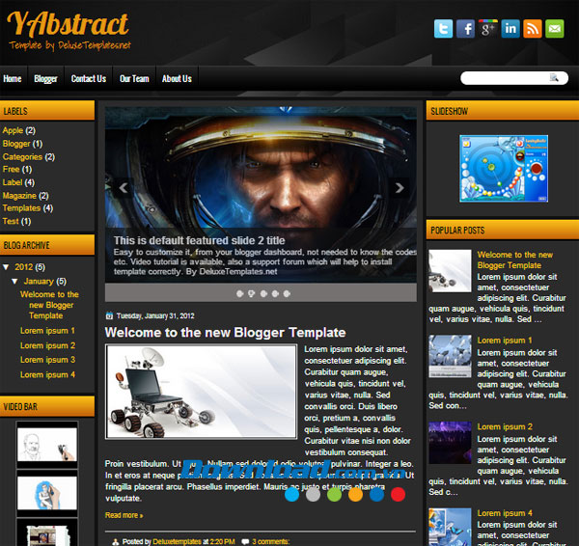Go to next featured slide arrow
The height and width of the screenshot is (546, 579).
[x=400, y=188]
